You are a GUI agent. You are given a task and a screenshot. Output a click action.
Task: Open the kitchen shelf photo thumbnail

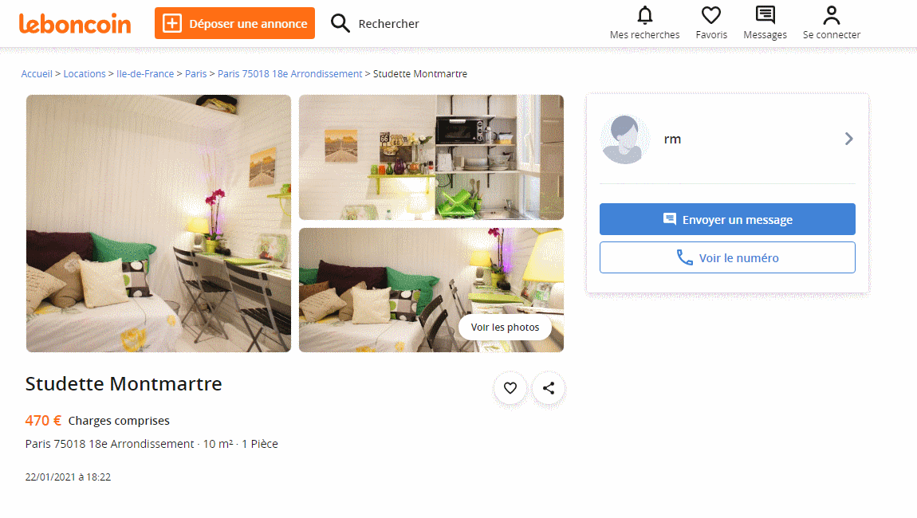tap(431, 157)
